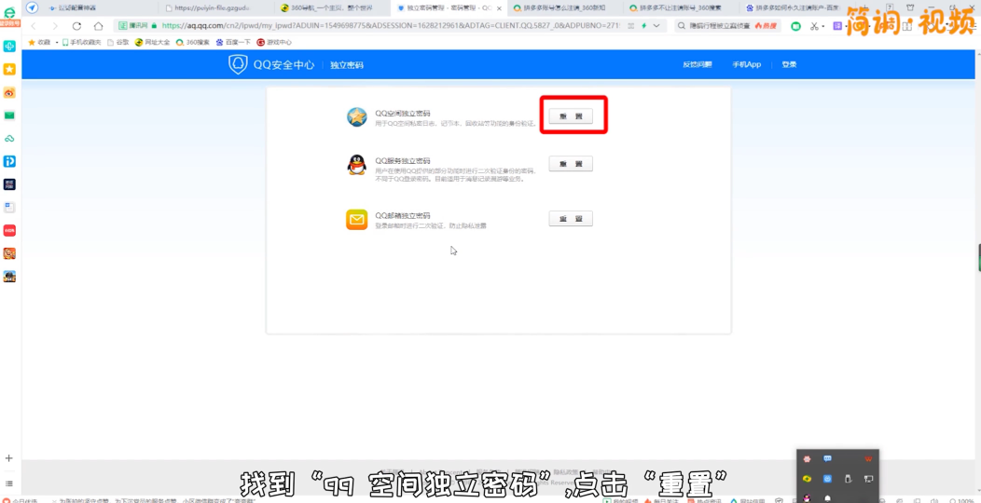
Task: Open the Weibo icon in the sidebar
Action: point(9,92)
